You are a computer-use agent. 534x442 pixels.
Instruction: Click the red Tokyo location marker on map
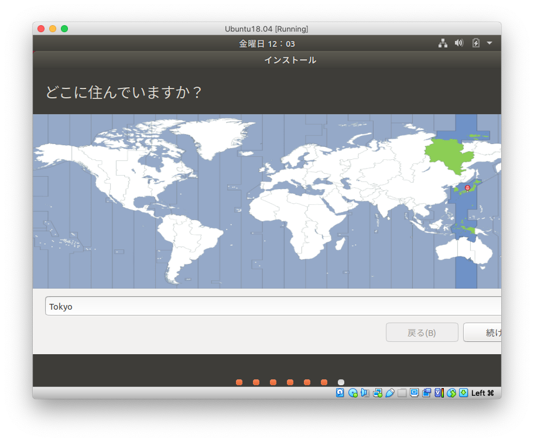pyautogui.click(x=467, y=188)
